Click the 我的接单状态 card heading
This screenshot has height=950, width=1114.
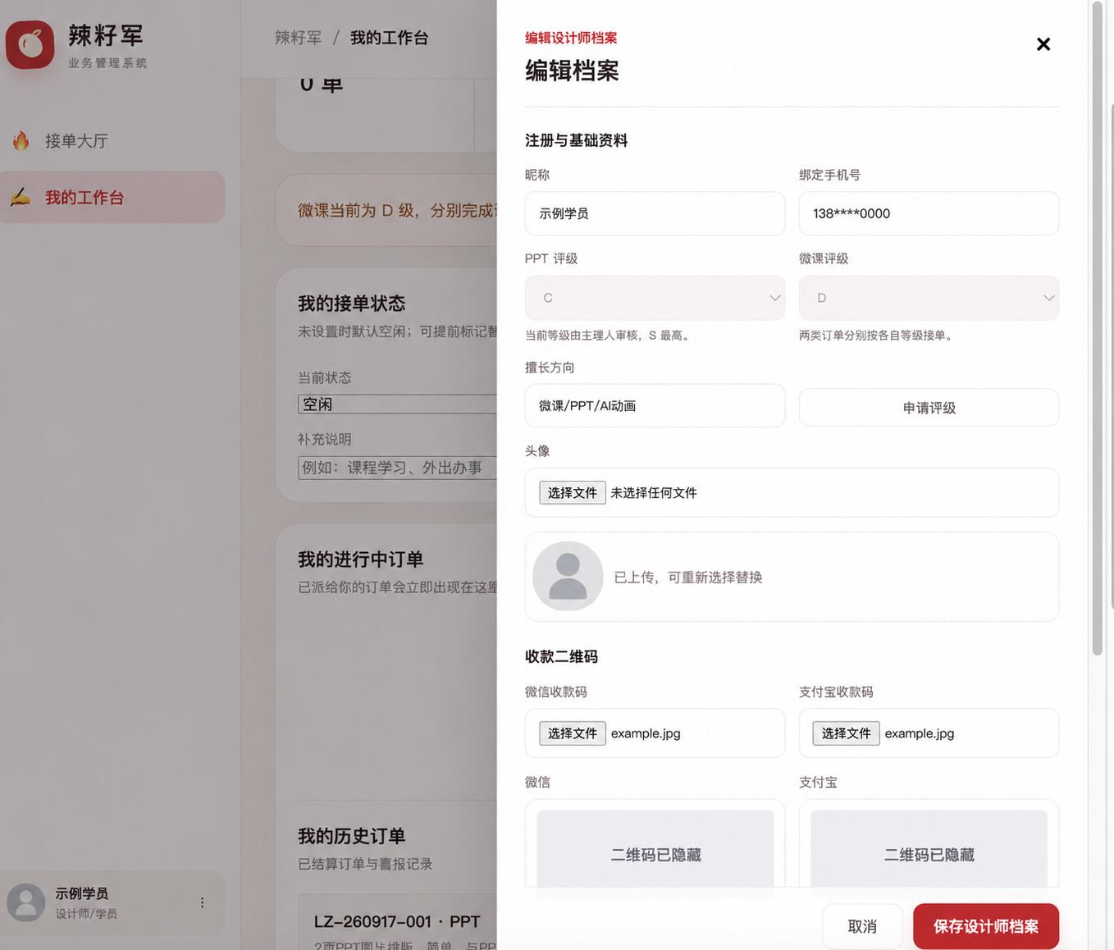click(351, 304)
